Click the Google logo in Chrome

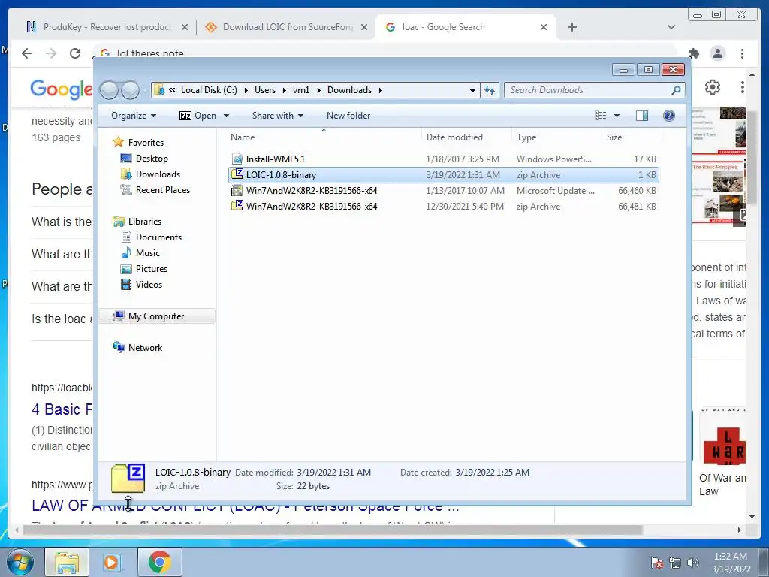point(61,89)
